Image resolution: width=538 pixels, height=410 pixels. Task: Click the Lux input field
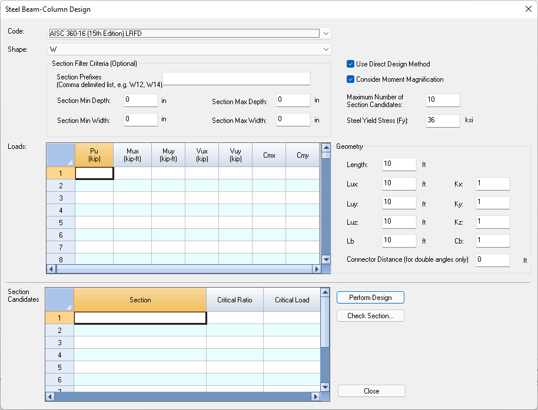(399, 184)
